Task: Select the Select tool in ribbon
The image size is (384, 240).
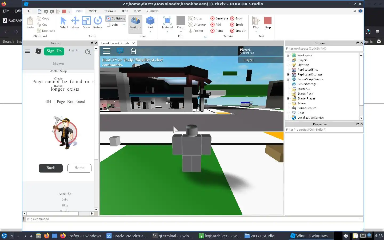Action: (x=64, y=23)
